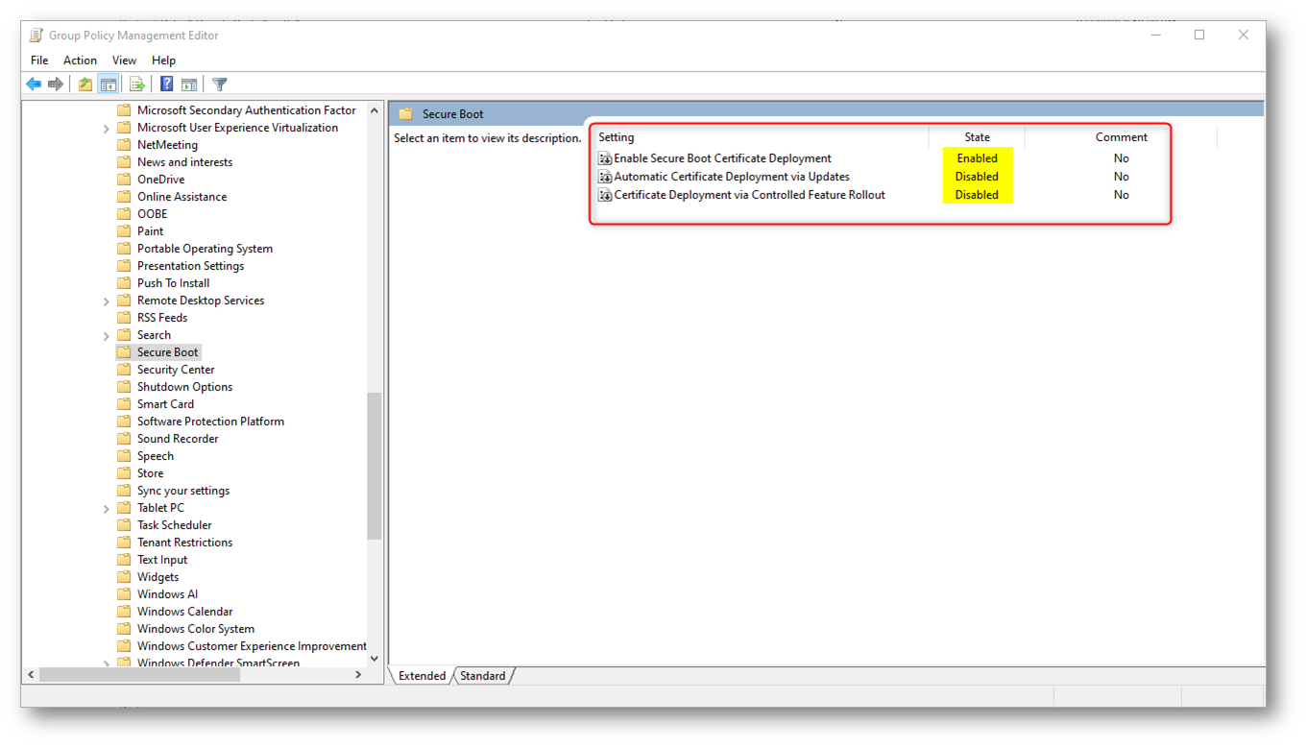Expand the Microsoft User Experience Virtualization node
The image size is (1307, 748).
point(107,129)
